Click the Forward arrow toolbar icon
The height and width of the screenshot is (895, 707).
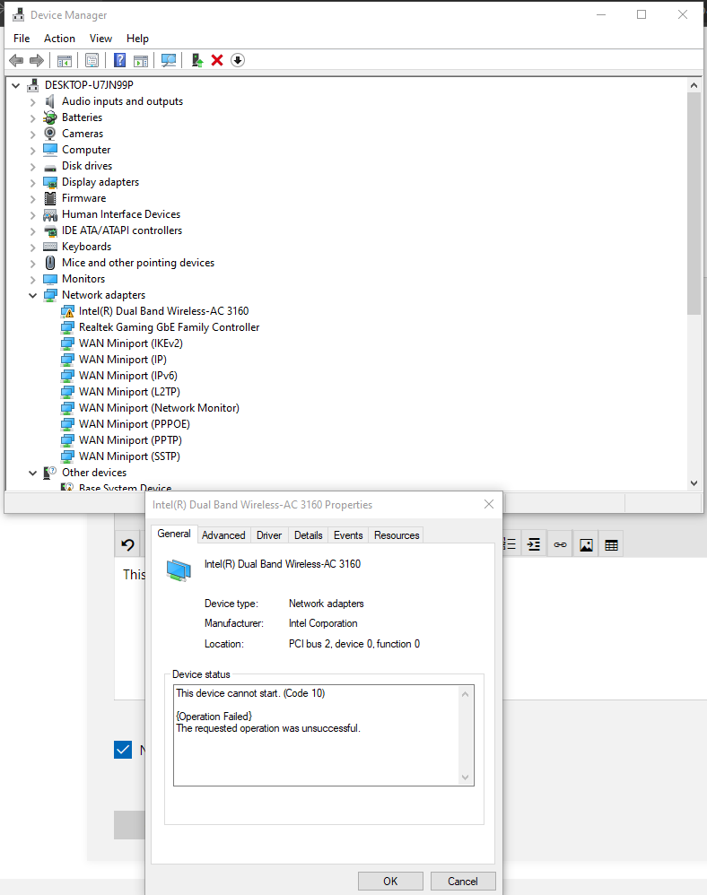(x=37, y=60)
